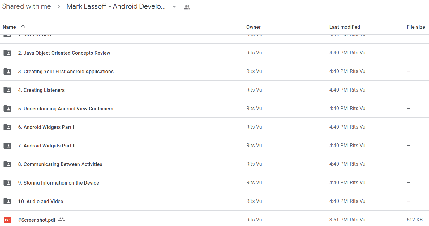Image resolution: width=429 pixels, height=226 pixels.
Task: Select '2. Java Object Oriented Concepts Review' name
Action: coord(64,53)
